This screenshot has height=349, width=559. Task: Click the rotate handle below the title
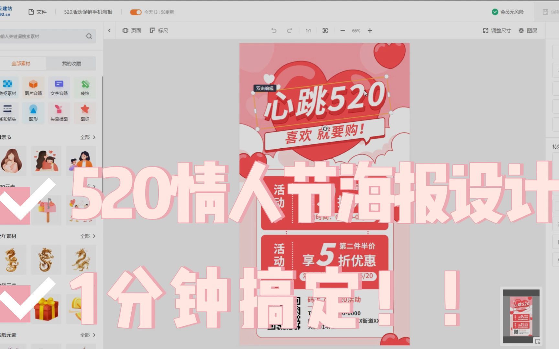[x=325, y=129]
